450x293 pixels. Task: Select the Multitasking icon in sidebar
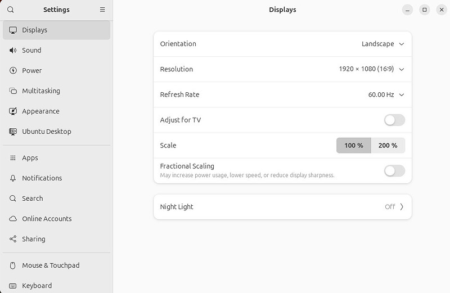pos(13,91)
